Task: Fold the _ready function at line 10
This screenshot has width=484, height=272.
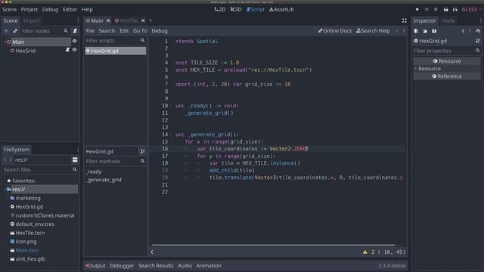Action: 170,106
